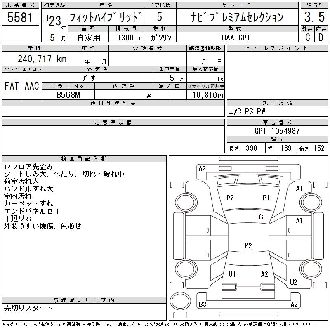Screen dimensions: 330x330
Task: Click the U1 marker on the car diagram
Action: pyautogui.click(x=232, y=274)
